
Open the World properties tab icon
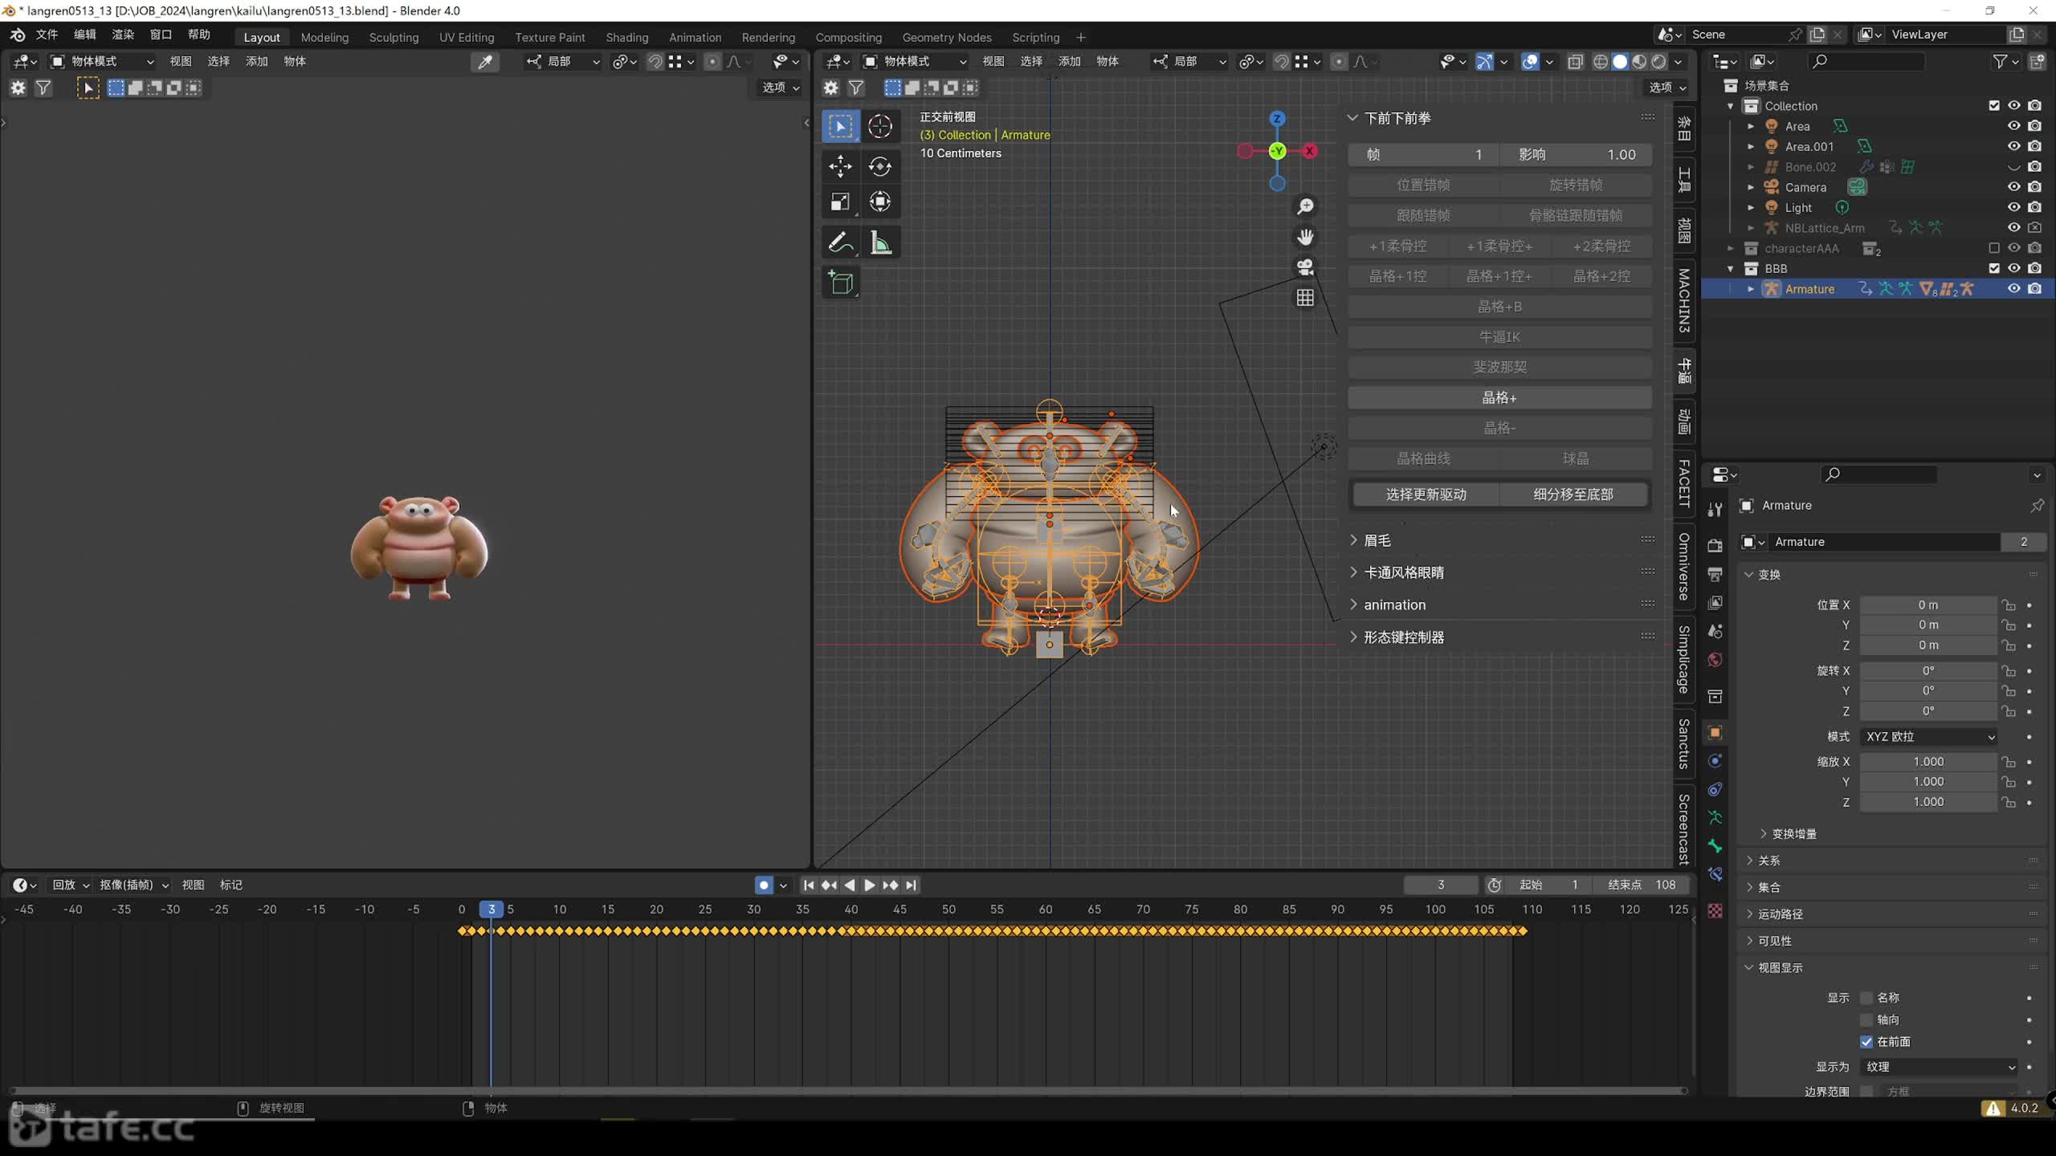click(1715, 660)
